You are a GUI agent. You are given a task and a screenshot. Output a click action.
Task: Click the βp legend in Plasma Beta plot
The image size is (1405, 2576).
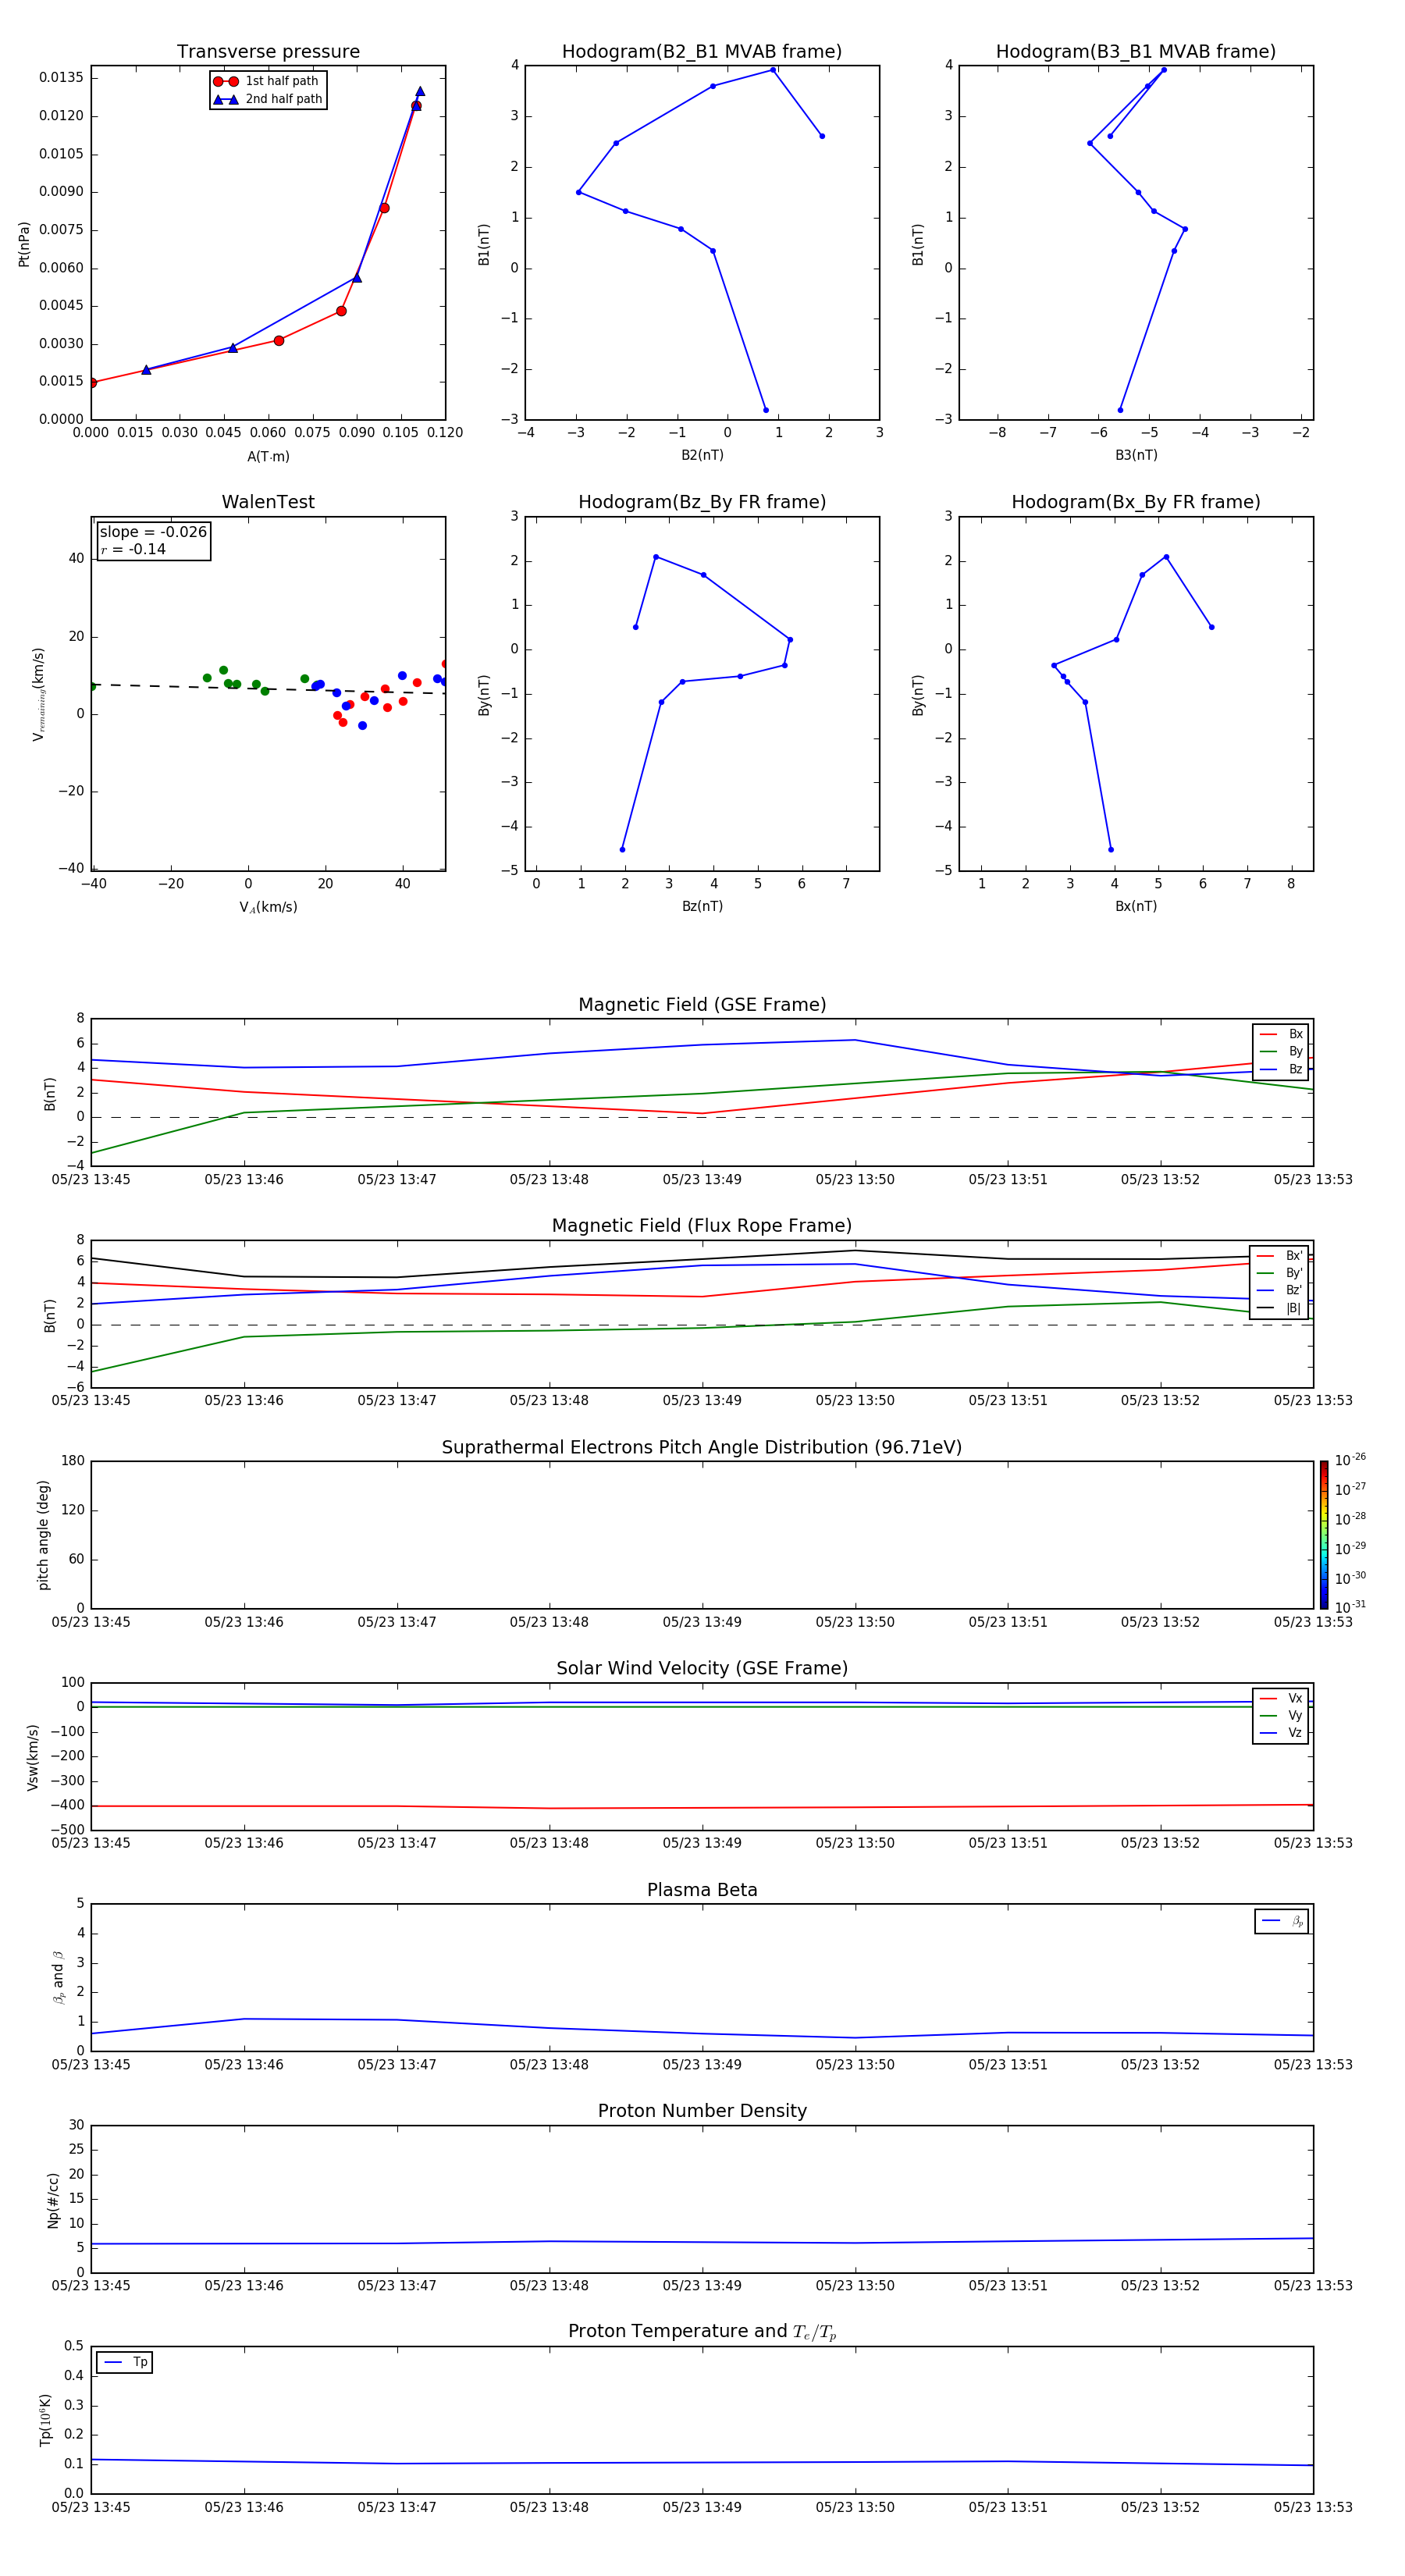coord(1282,1921)
